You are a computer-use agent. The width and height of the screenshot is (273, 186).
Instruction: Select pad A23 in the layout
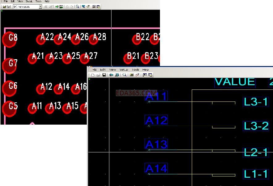[x=50, y=59]
